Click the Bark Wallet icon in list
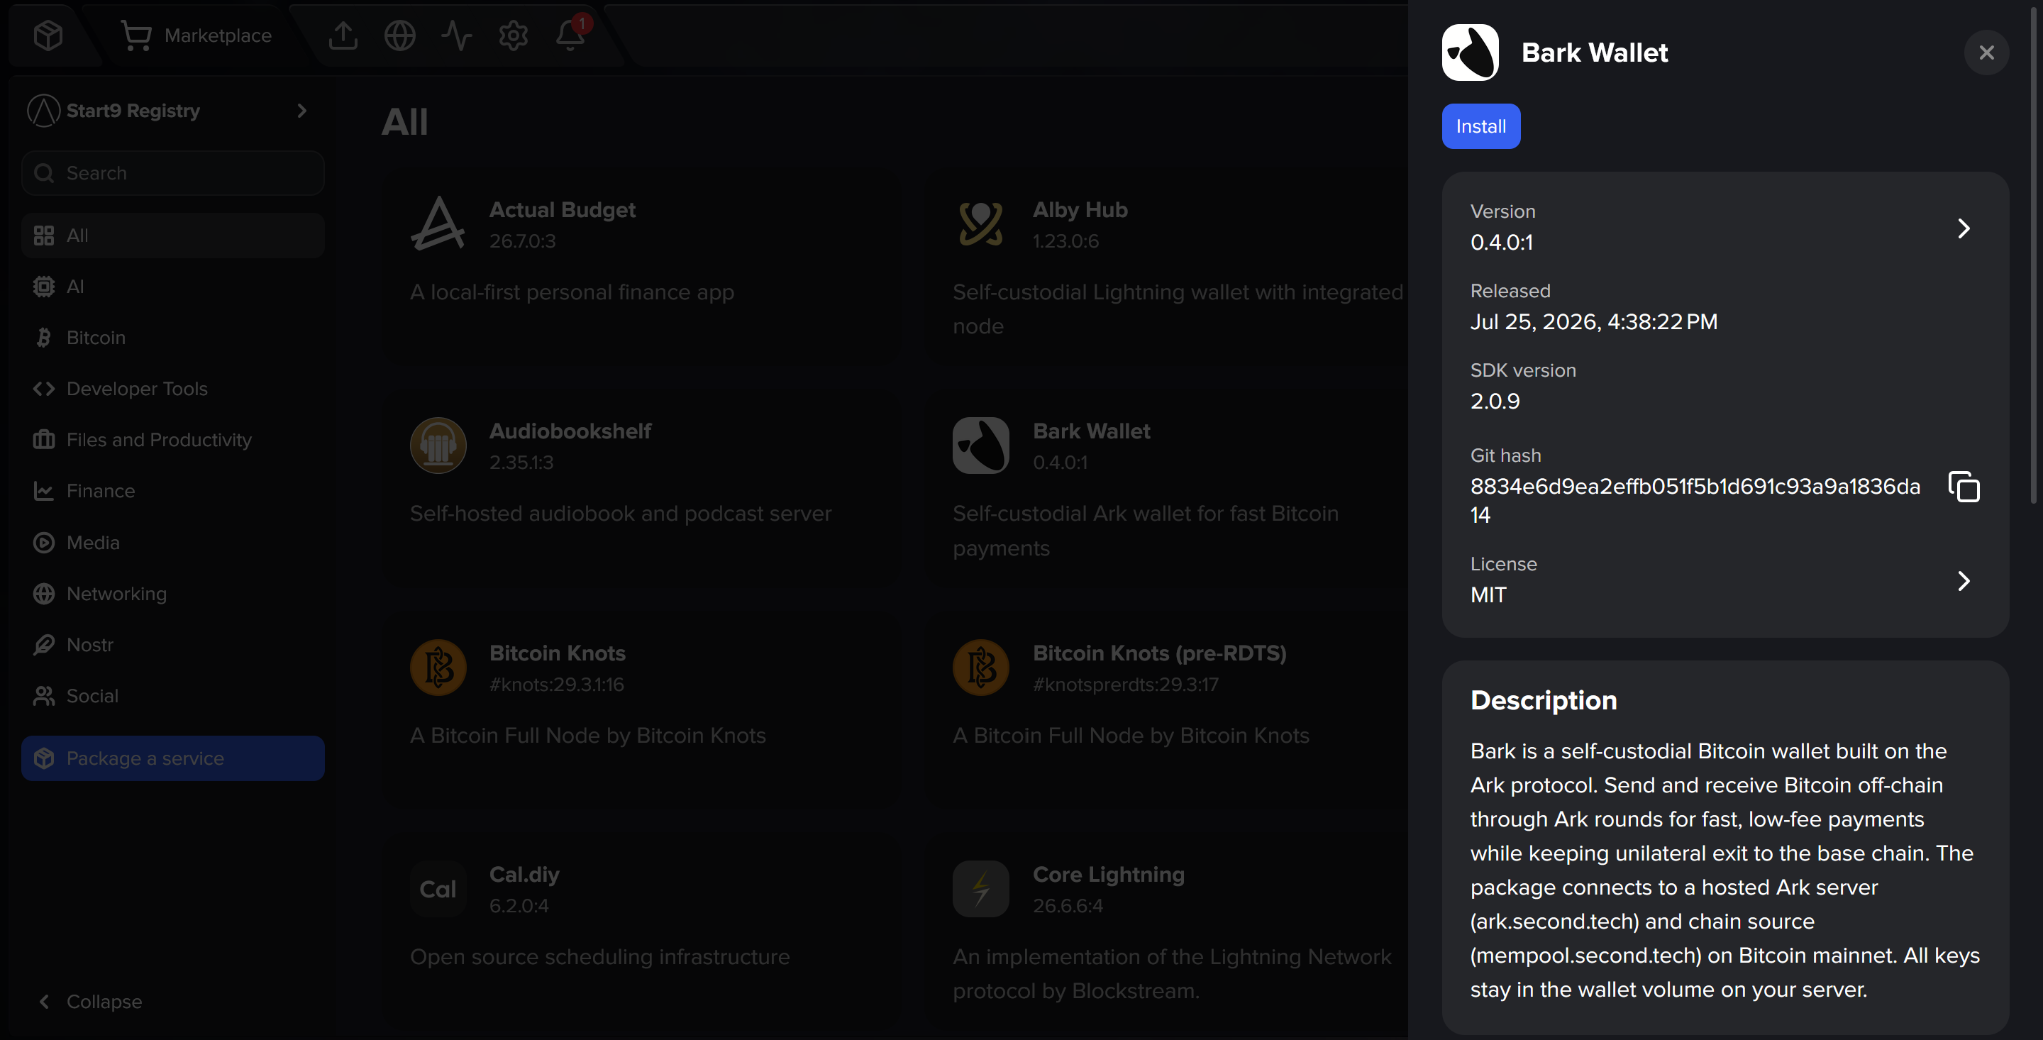Screen dimensions: 2043x1040 pyautogui.click(x=981, y=446)
